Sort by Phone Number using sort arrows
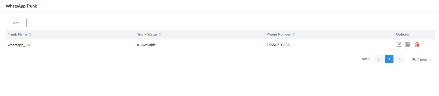Screen dimensions: 439x96 [x=294, y=34]
